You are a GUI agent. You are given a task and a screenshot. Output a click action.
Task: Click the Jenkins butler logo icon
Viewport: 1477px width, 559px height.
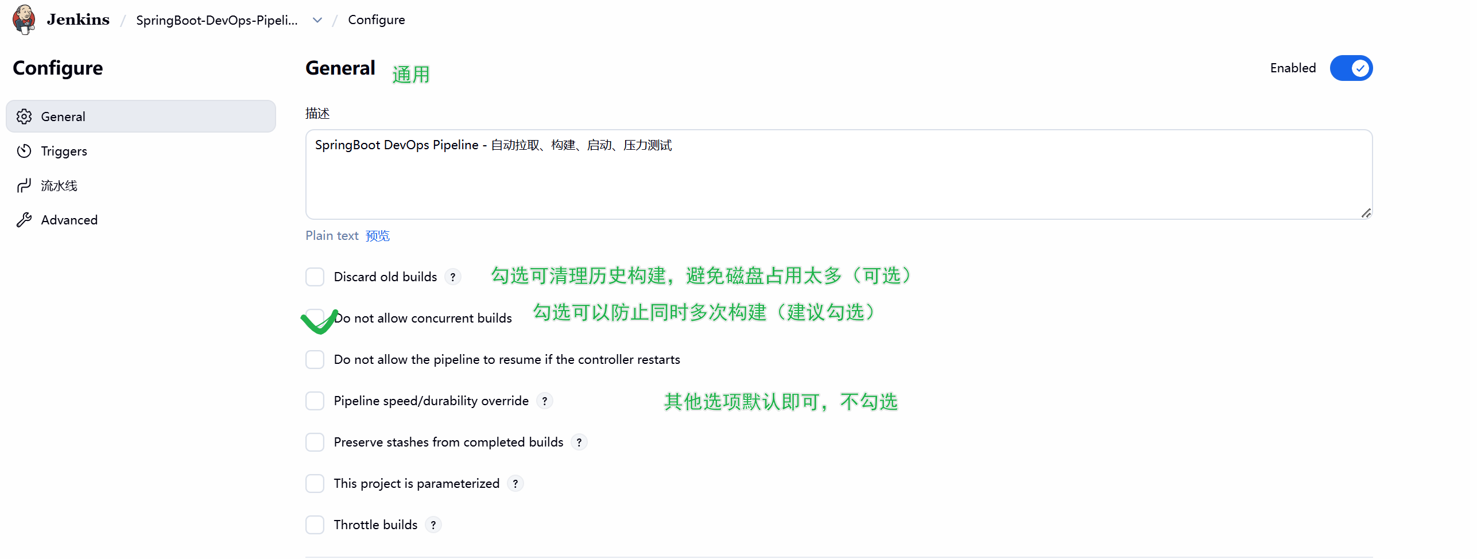[24, 20]
